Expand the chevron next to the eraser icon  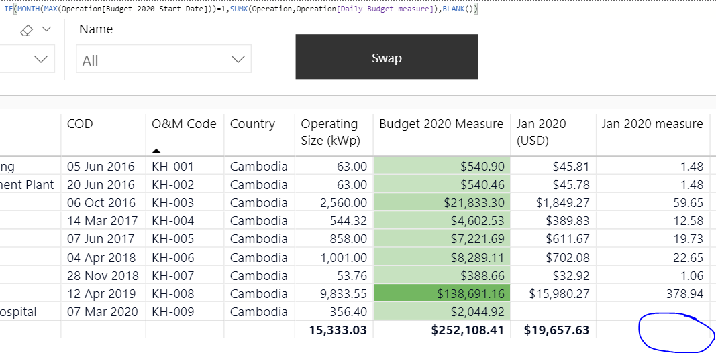point(46,29)
